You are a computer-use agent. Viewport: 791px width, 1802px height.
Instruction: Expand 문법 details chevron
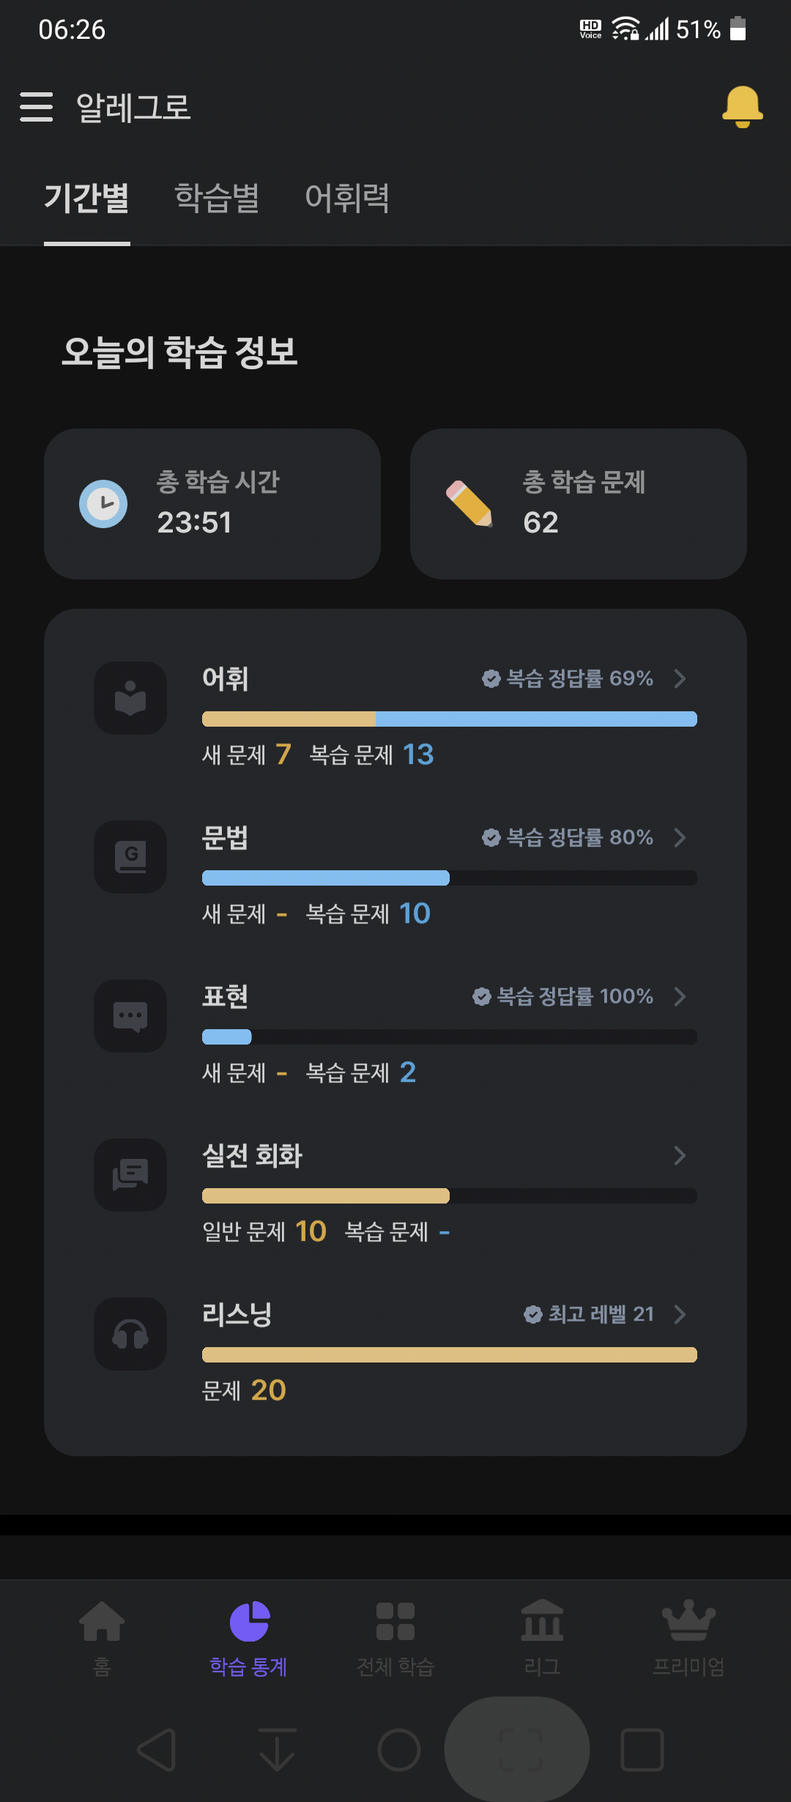680,837
